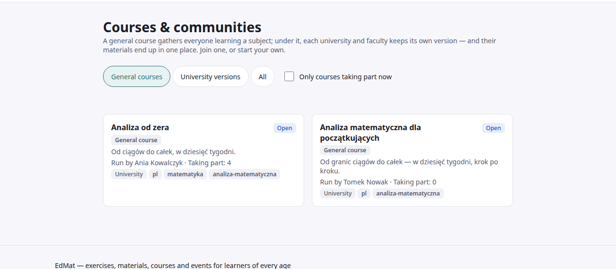Click General course label on Analiza od zera card
This screenshot has width=616, height=269.
(136, 140)
